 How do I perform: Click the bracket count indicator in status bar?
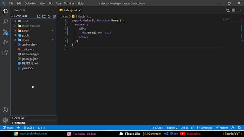point(42,128)
